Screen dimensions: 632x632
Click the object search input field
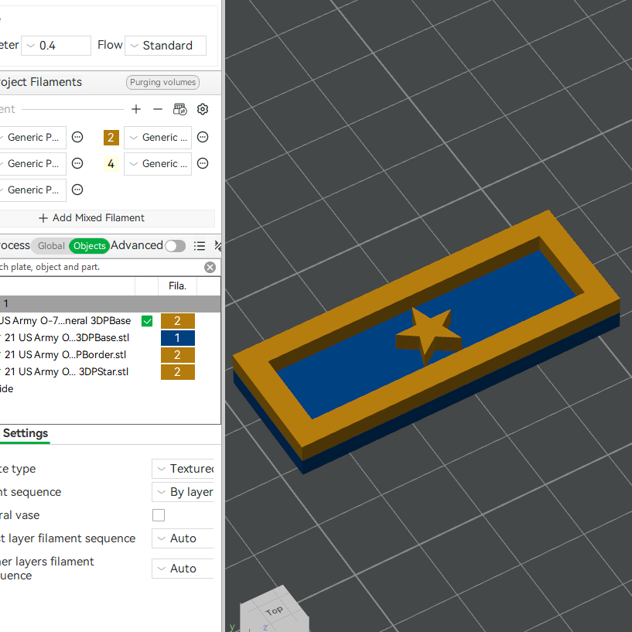[101, 267]
